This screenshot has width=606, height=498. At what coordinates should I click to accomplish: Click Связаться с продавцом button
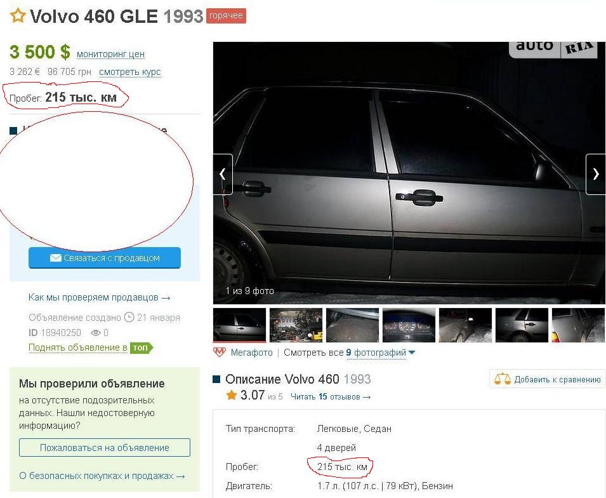[104, 258]
